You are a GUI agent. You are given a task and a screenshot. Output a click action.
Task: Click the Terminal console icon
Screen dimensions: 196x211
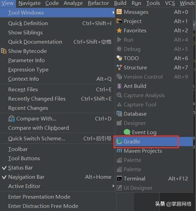coord(119,179)
